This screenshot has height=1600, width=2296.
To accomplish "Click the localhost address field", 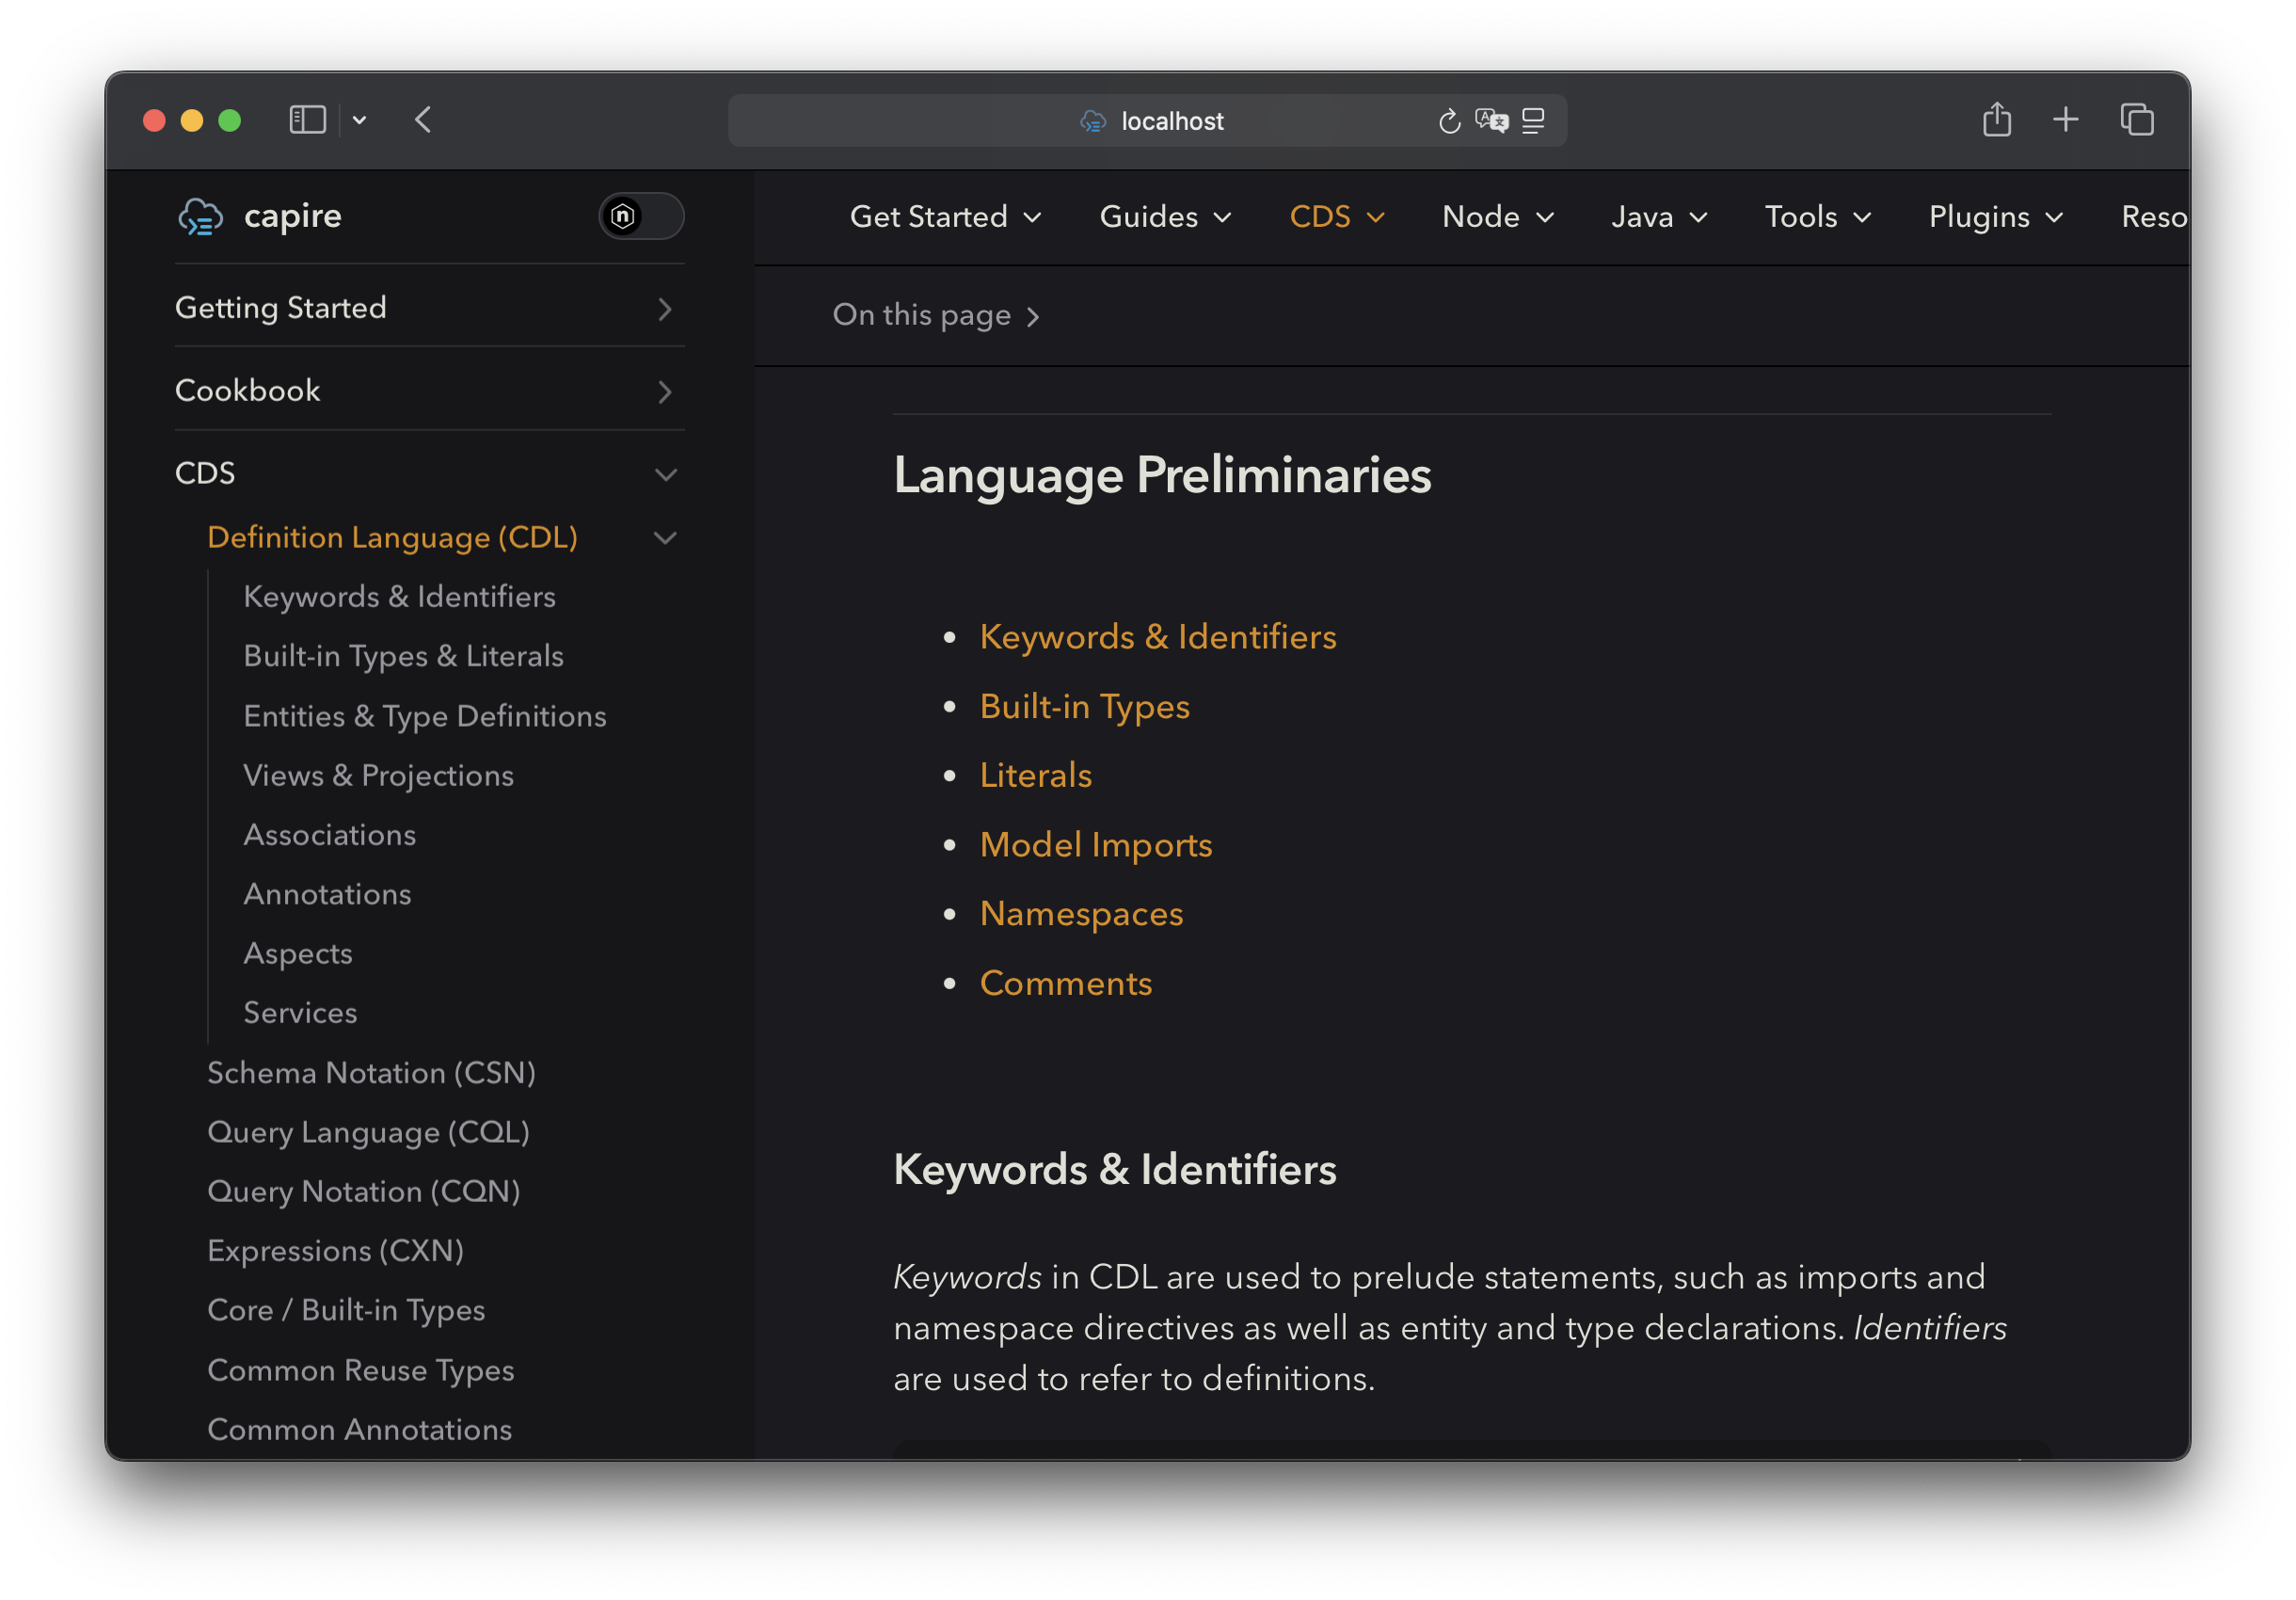I will (x=1147, y=121).
